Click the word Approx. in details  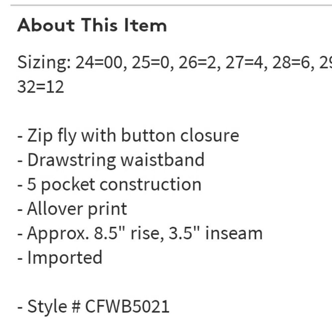point(58,233)
